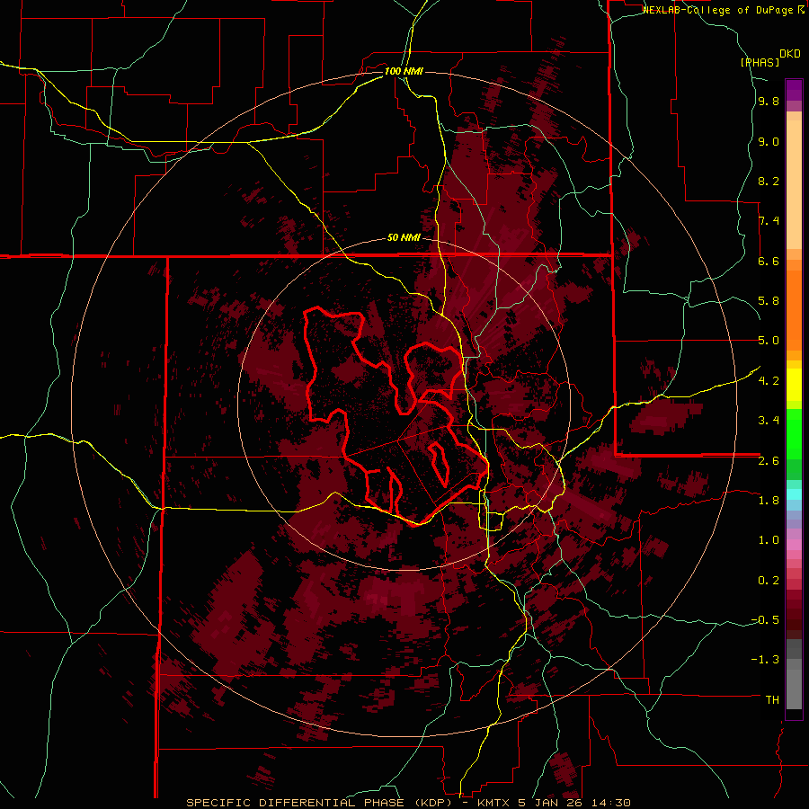Click the TH legend label
809x809 pixels.
click(772, 700)
